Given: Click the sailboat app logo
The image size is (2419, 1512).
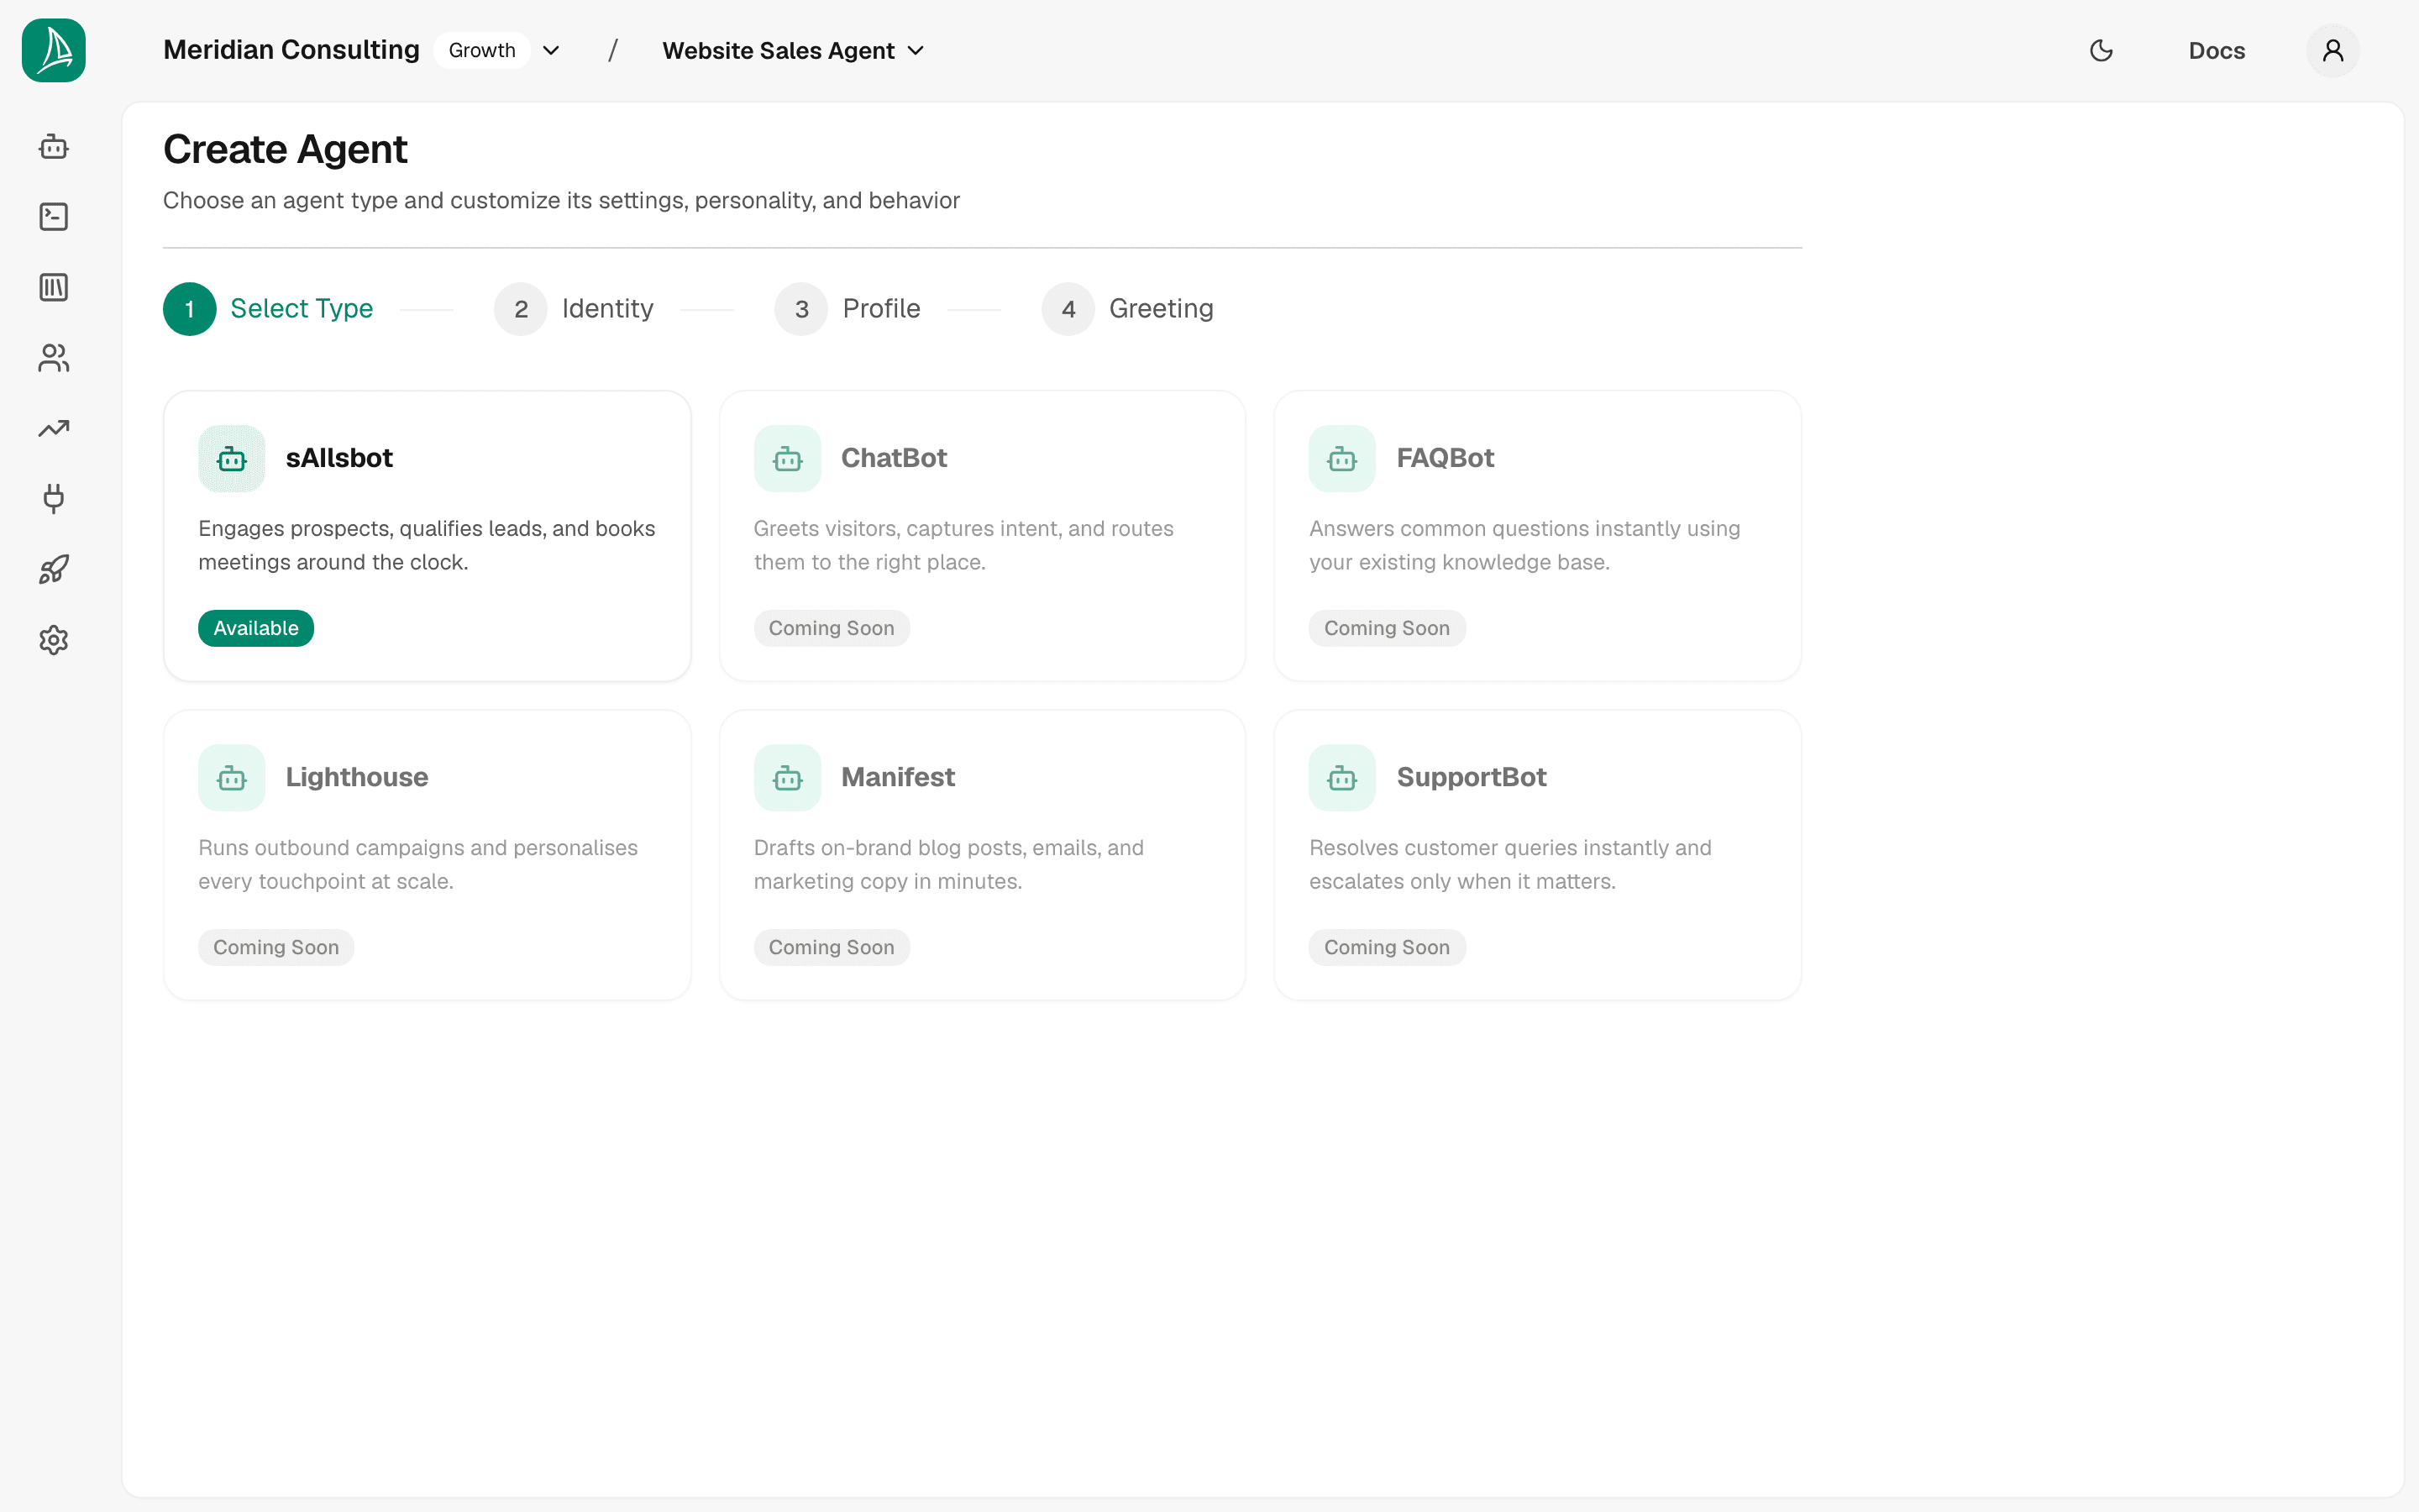Looking at the screenshot, I should point(54,50).
